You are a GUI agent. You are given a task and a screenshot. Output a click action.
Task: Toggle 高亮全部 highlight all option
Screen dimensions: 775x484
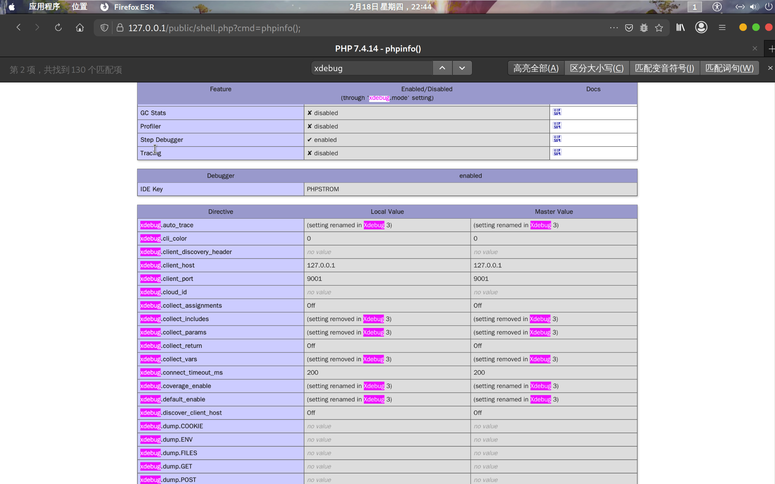pos(536,68)
